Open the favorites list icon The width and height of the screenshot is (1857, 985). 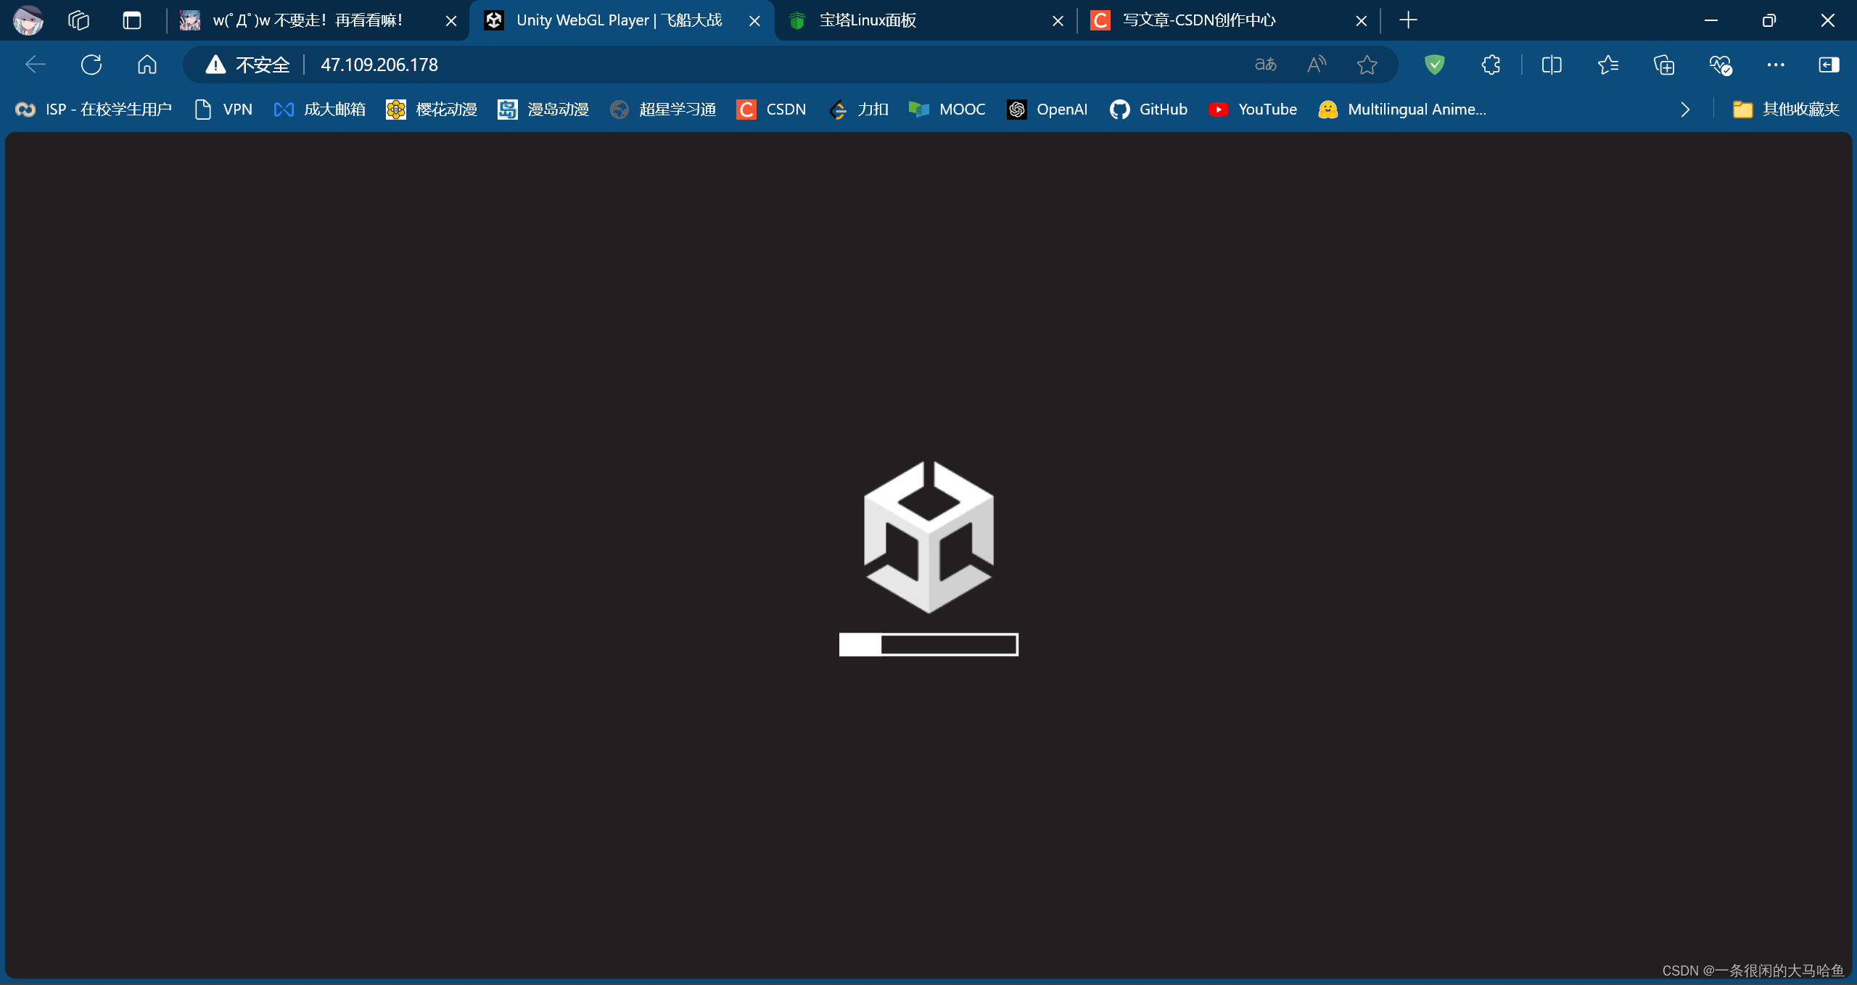(1607, 65)
